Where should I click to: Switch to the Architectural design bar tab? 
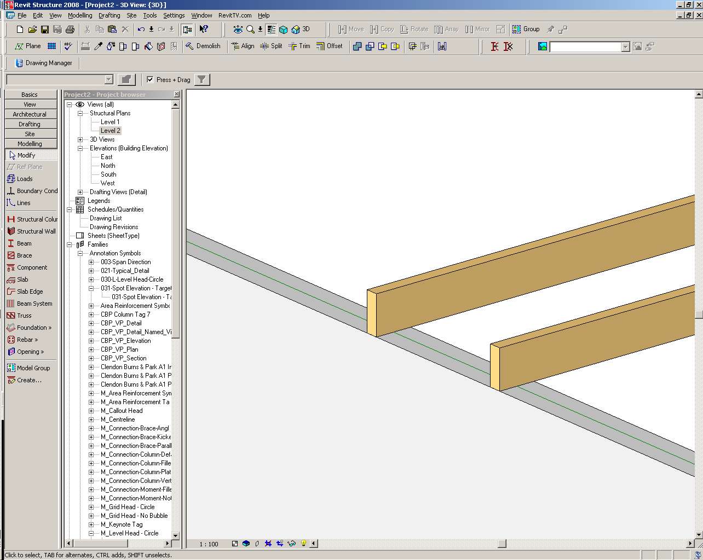[30, 114]
